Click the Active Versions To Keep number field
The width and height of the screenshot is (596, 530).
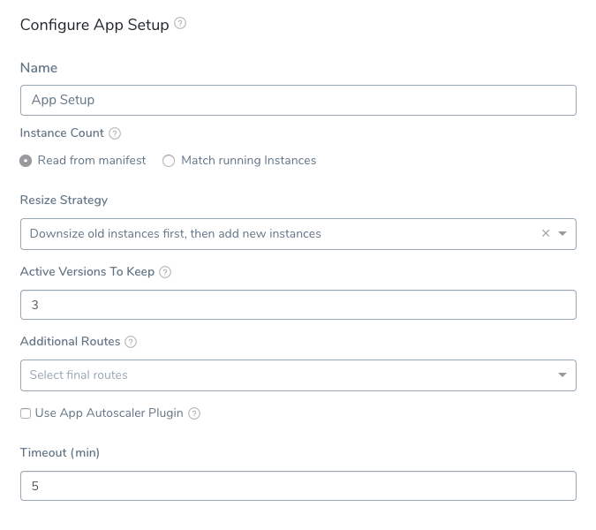coord(298,305)
